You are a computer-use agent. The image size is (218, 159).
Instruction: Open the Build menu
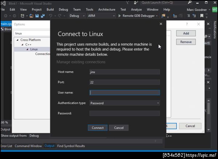(x=50, y=9)
